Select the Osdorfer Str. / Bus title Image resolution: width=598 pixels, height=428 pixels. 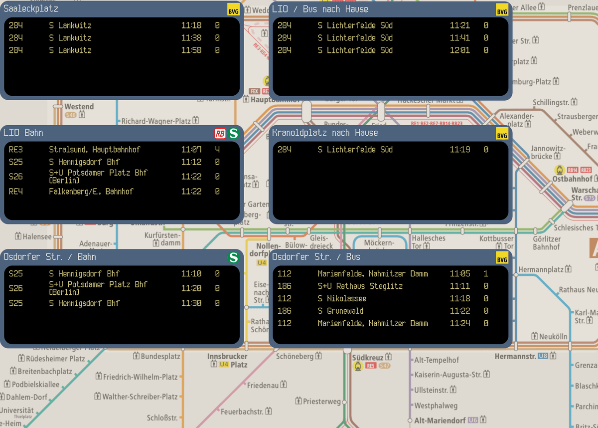pyautogui.click(x=316, y=256)
